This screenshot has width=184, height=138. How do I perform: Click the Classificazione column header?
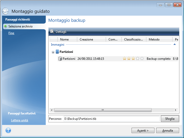(133, 40)
